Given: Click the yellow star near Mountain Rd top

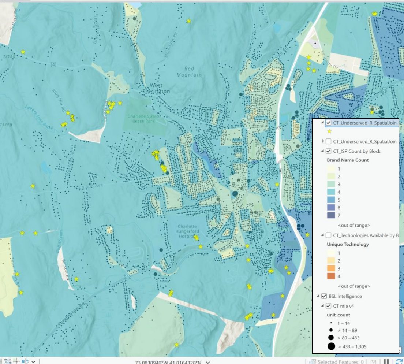Looking at the screenshot, I should (x=189, y=21).
